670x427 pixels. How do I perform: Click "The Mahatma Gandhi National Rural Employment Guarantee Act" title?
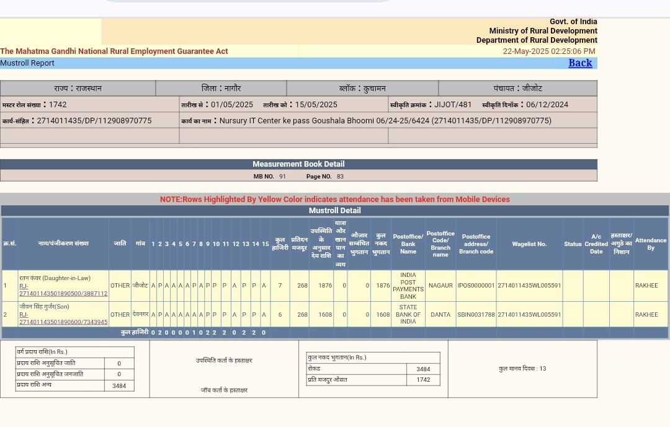point(114,51)
